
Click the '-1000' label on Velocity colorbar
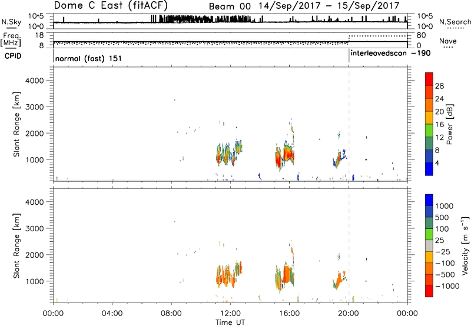(447, 286)
